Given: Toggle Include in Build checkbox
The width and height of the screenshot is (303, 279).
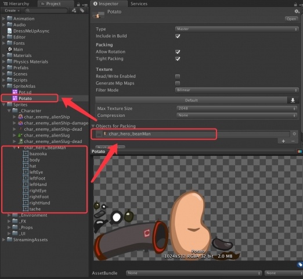Looking at the screenshot, I should [x=178, y=36].
